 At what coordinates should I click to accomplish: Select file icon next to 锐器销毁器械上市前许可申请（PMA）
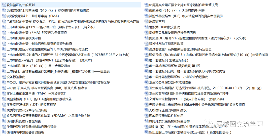click(4, 16)
